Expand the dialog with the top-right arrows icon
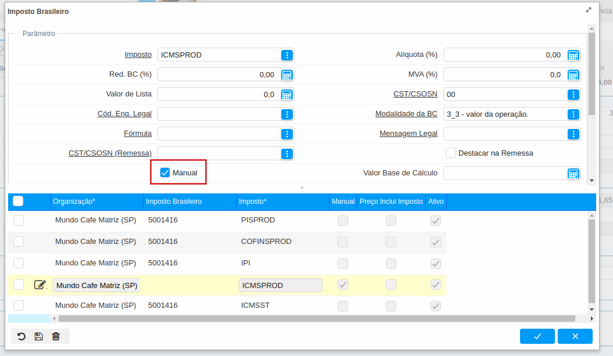Image resolution: width=613 pixels, height=356 pixels. (589, 10)
